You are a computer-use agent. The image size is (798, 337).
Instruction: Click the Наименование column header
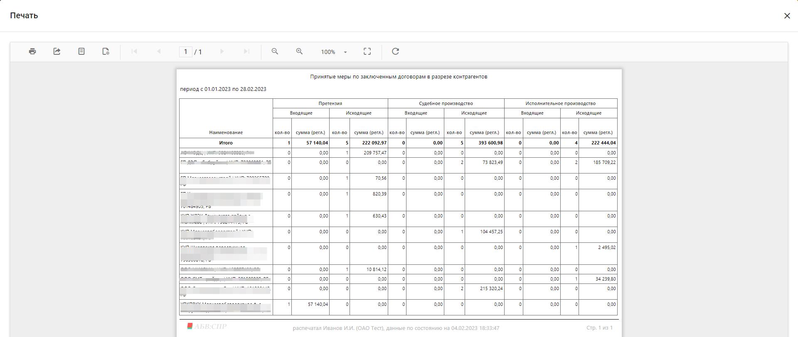click(x=226, y=132)
